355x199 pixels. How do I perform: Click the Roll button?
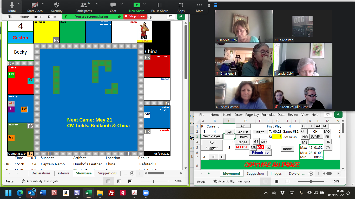[212, 142]
